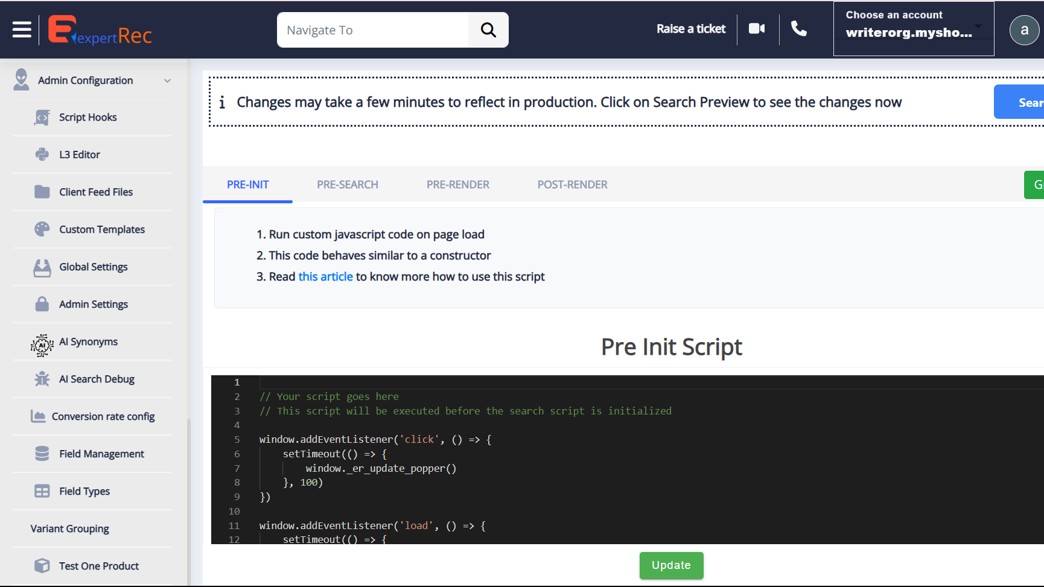Open Custom Templates palette item
This screenshot has height=587, width=1044.
(101, 230)
